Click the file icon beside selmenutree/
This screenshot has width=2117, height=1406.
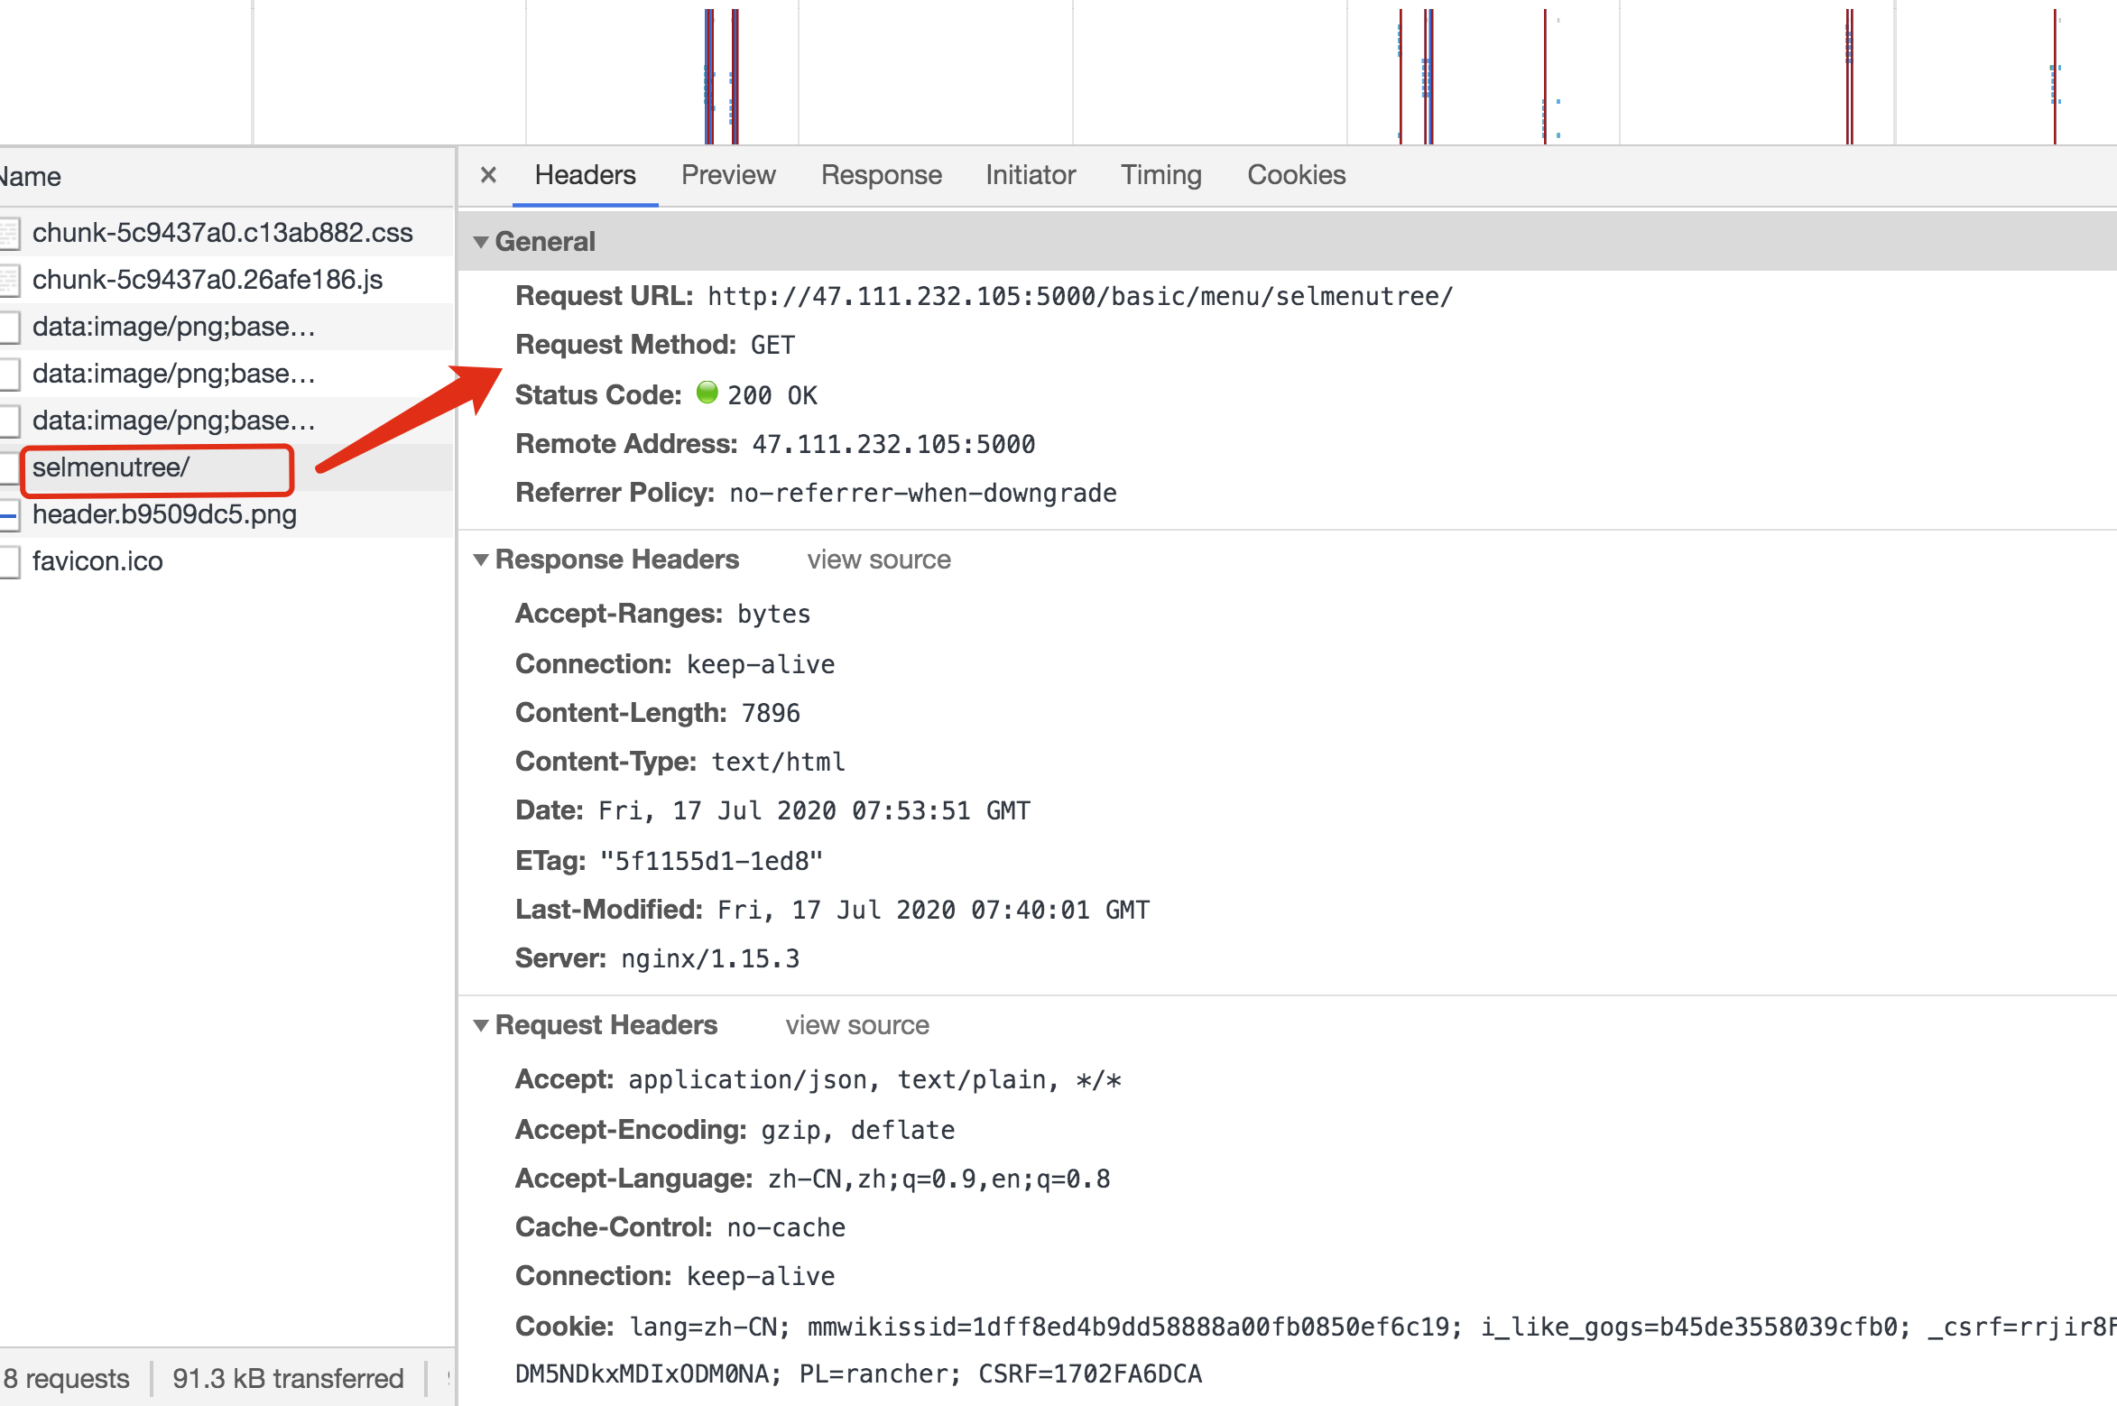[9, 467]
